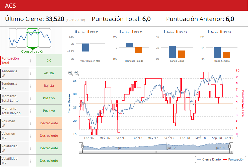Image resolution: width=248 pixels, height=167 pixels.
Task: Open info icon for Volatilidad LP
Action: (31, 148)
